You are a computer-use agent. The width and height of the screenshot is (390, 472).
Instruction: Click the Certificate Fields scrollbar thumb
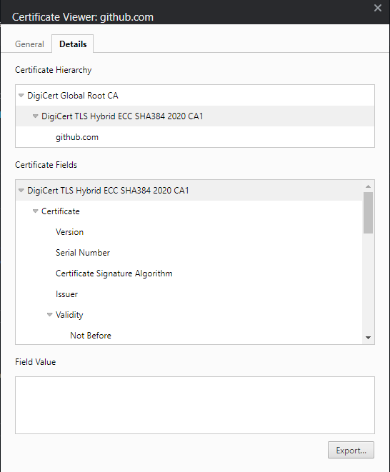(x=368, y=213)
